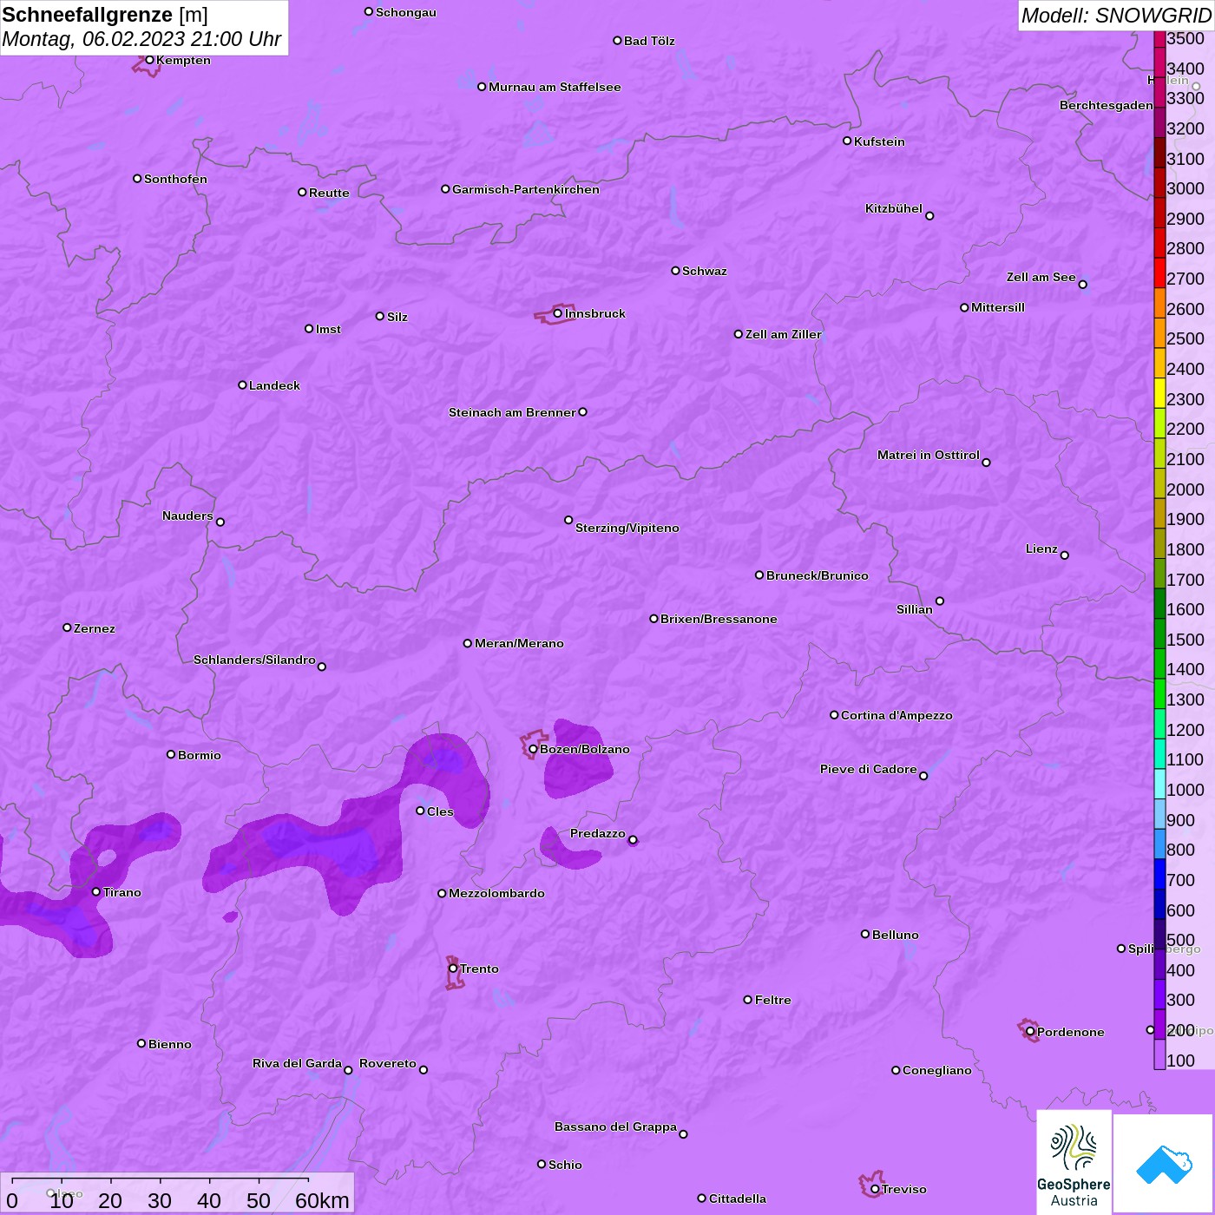Click the "Matrei in Osttirol" label
Viewport: 1215px width, 1215px height.
point(929,455)
